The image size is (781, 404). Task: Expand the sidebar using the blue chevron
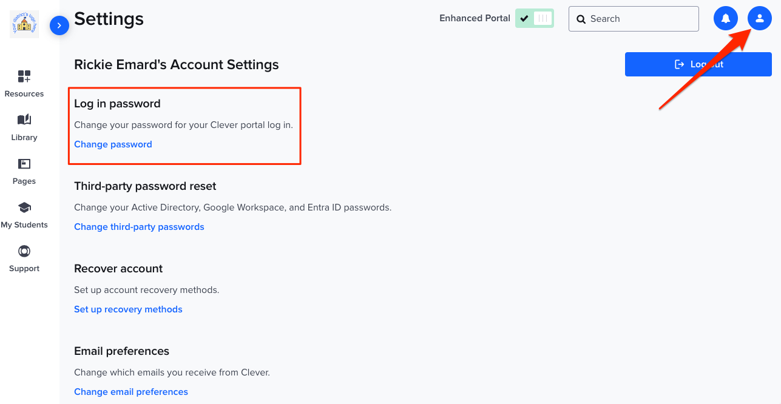[x=59, y=25]
